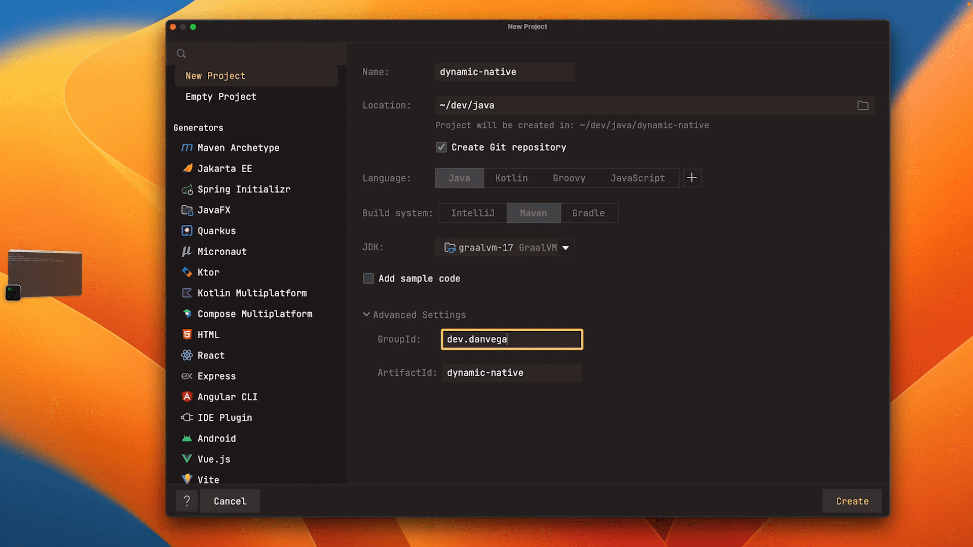Switch the build system to Gradle
973x547 pixels.
tap(588, 213)
